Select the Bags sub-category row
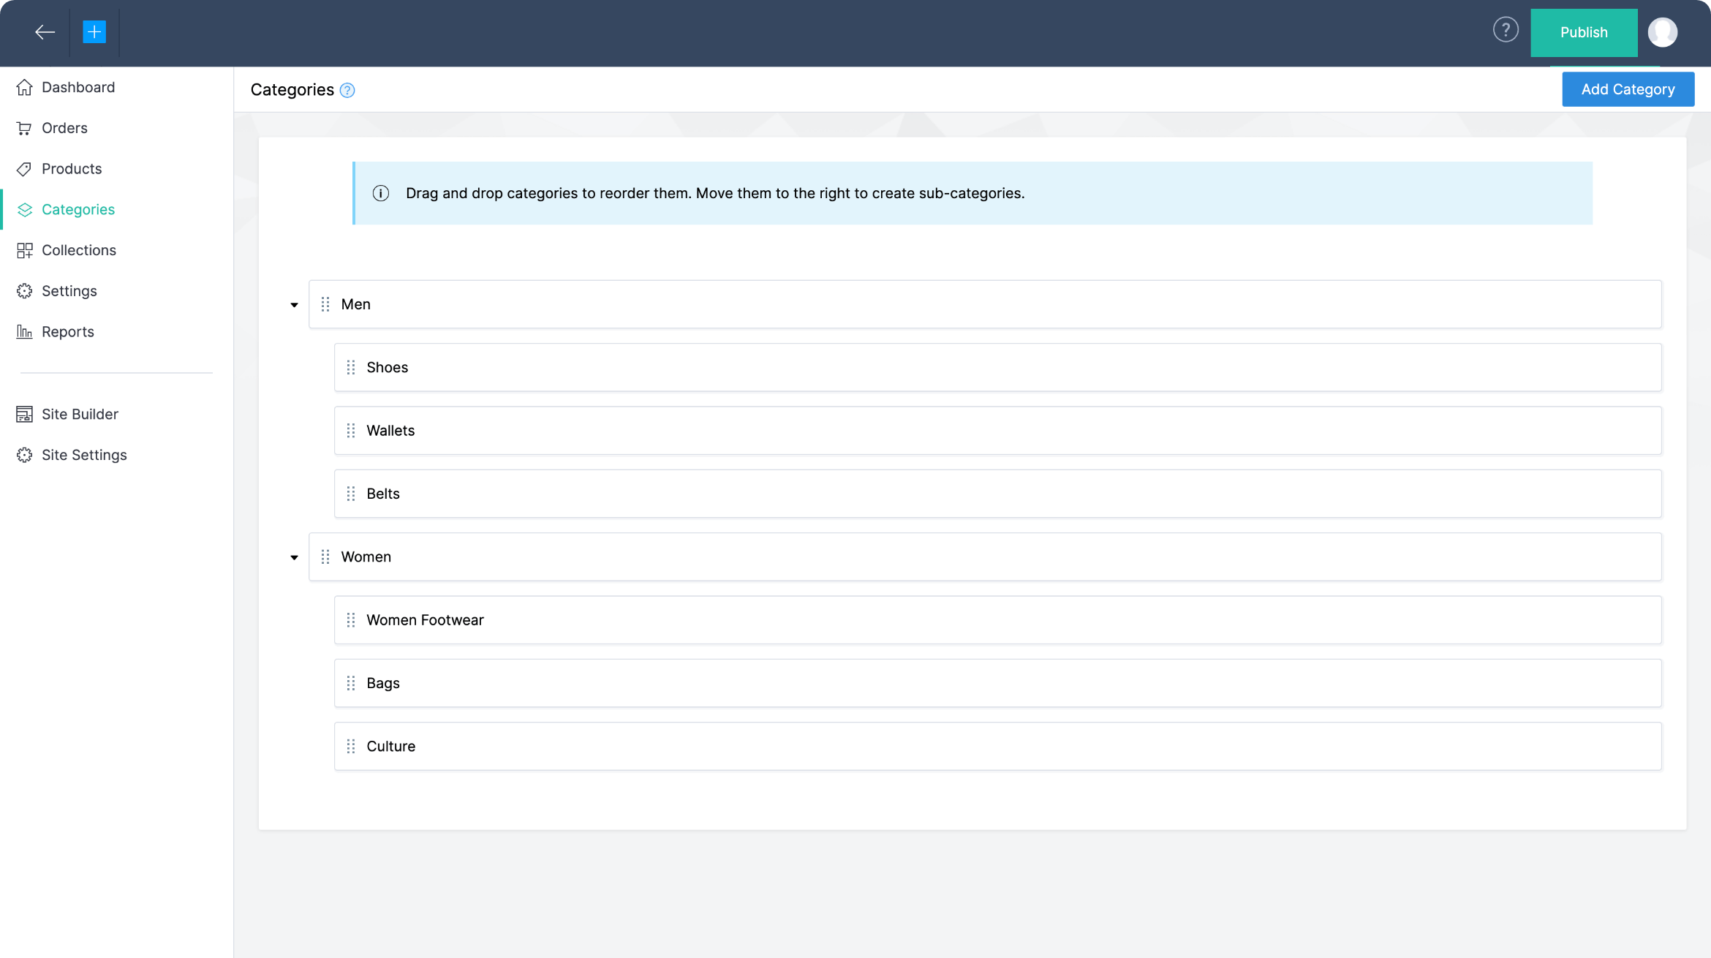The width and height of the screenshot is (1711, 958). pos(997,683)
